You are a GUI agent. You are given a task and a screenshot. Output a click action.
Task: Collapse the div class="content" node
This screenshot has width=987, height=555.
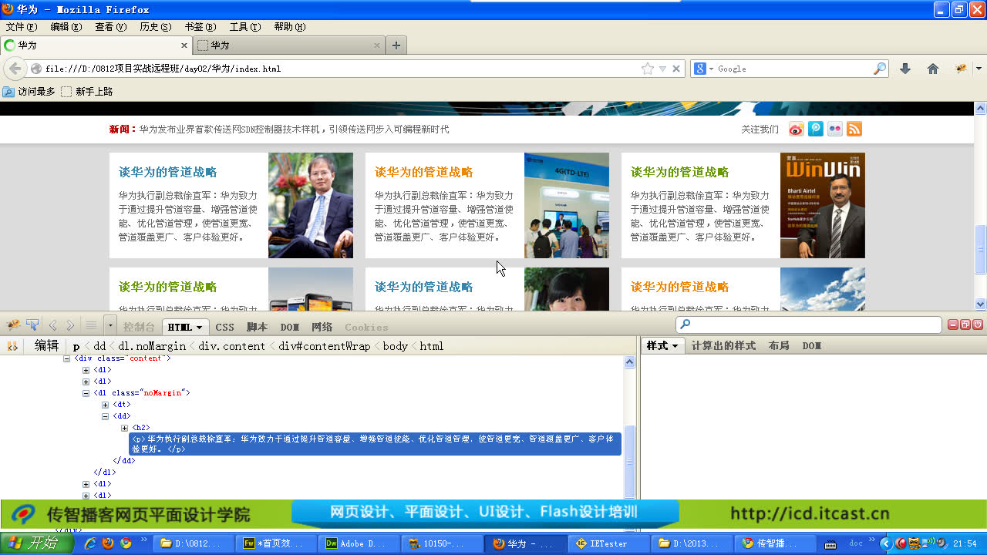(x=67, y=358)
